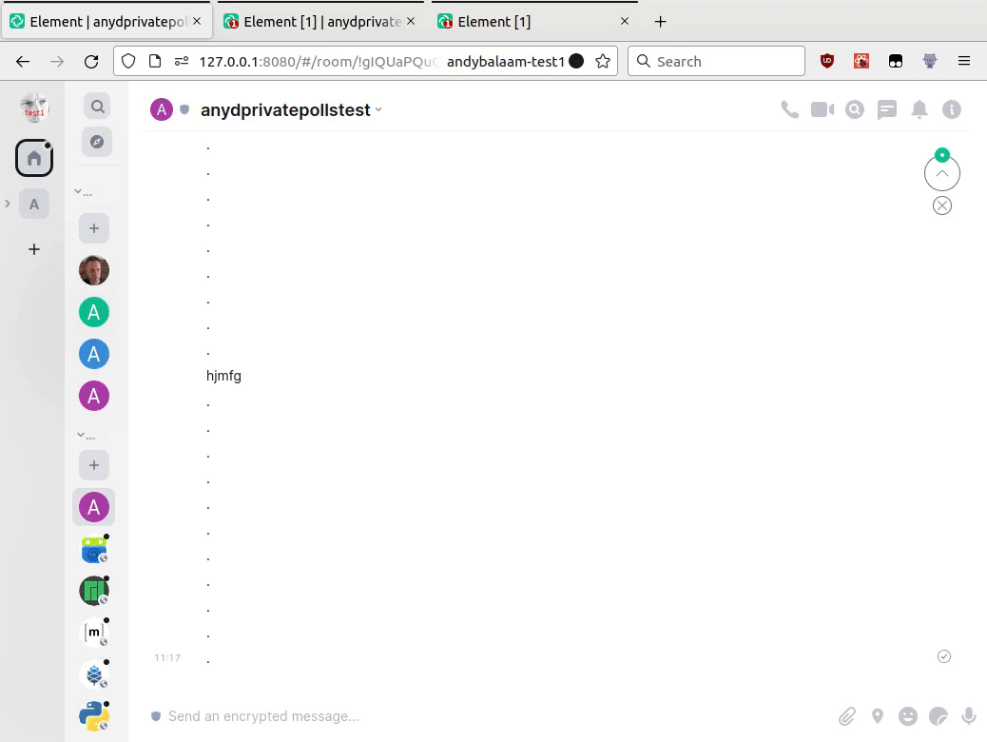This screenshot has height=742, width=987.
Task: Open a new browser tab
Action: (660, 22)
